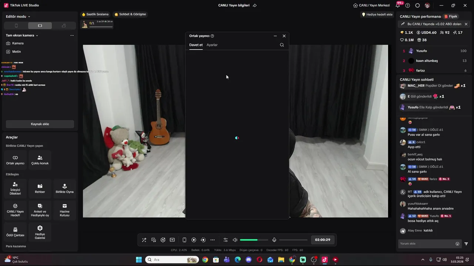Open Saatlik Sıralama tab
Screen dimensions: 474x266
tap(95, 14)
